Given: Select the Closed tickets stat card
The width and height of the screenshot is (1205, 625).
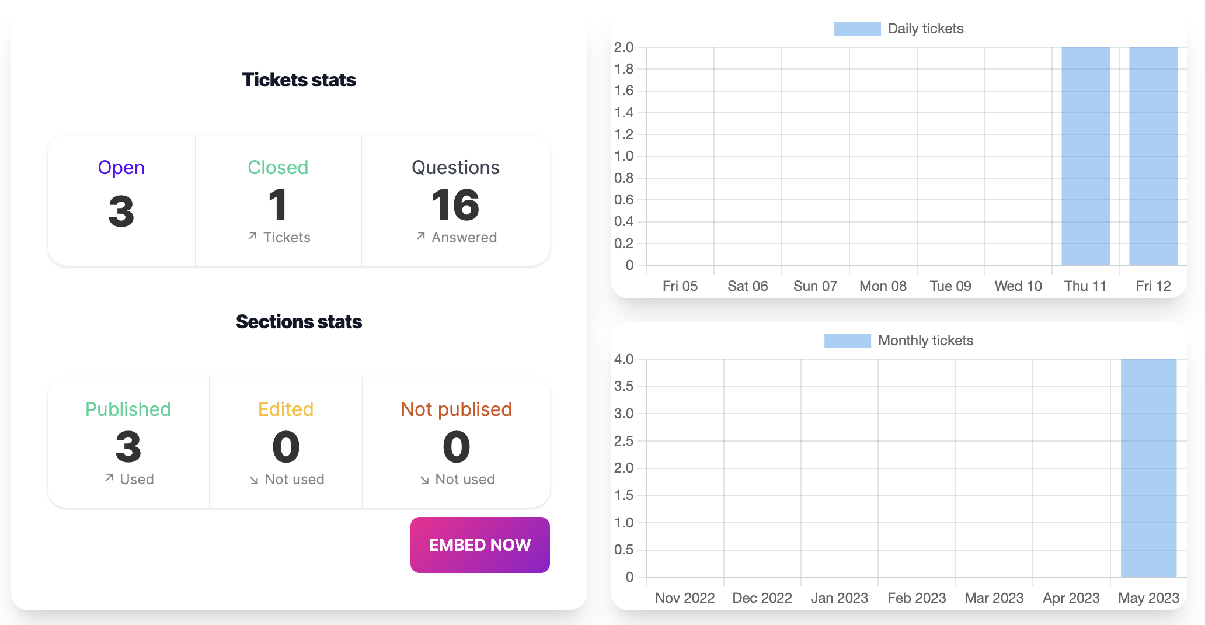Looking at the screenshot, I should pyautogui.click(x=278, y=200).
